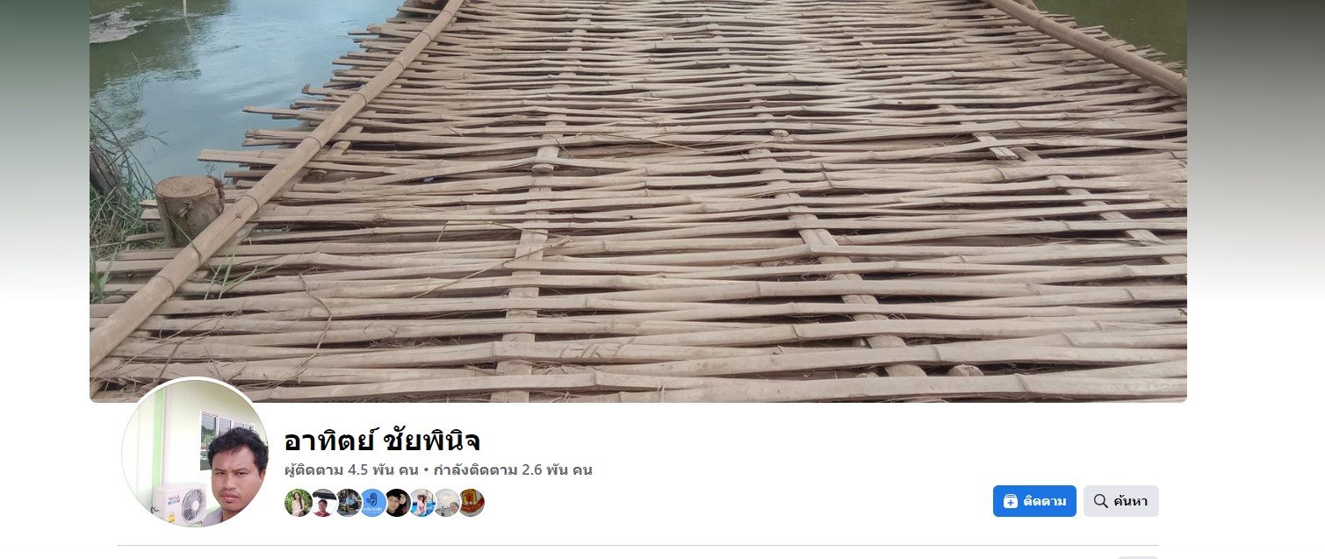This screenshot has height=559, width=1325.
Task: Click the partly visible button below ค้นหา
Action: (x=1138, y=556)
